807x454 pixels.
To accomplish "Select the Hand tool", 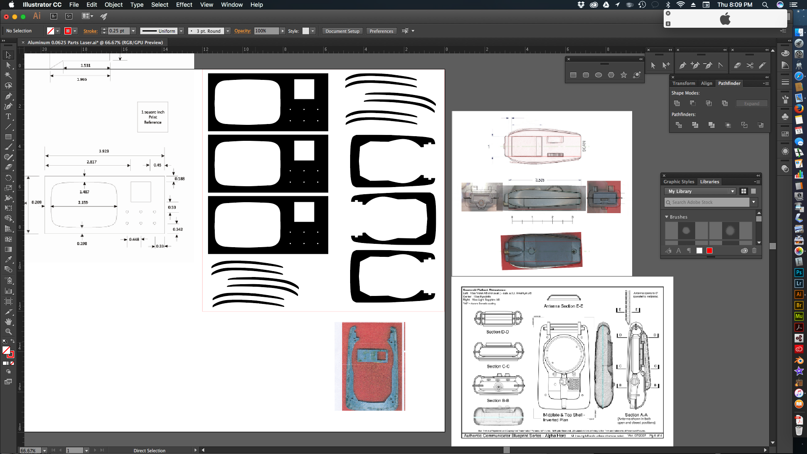I will point(8,322).
